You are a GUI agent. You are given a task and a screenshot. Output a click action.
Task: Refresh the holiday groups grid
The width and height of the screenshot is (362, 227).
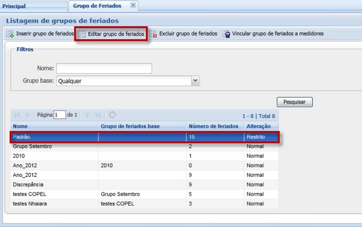(112, 115)
